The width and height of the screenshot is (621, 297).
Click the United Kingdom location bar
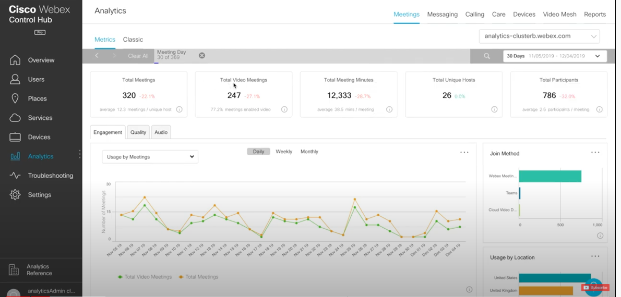pos(546,291)
